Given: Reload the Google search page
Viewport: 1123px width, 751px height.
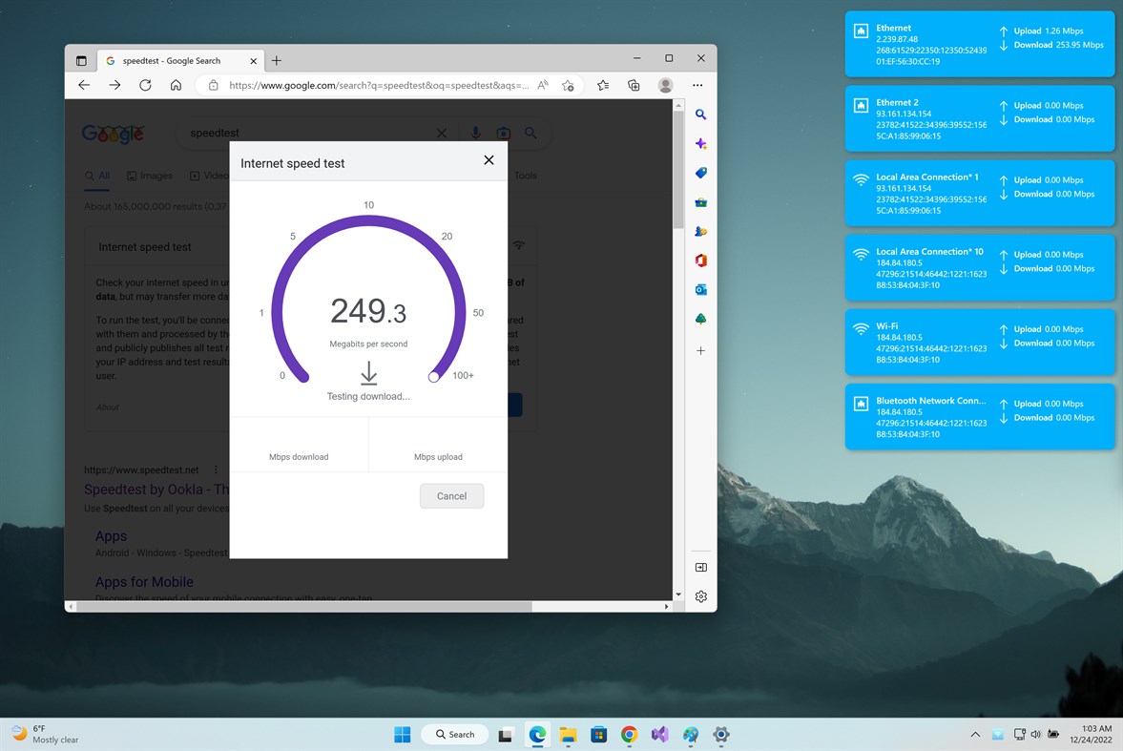Looking at the screenshot, I should (x=145, y=85).
